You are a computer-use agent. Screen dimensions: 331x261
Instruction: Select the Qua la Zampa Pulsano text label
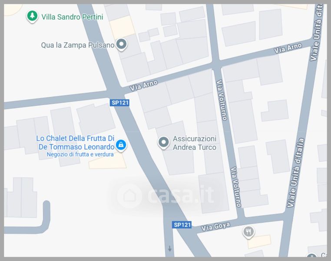pos(78,45)
